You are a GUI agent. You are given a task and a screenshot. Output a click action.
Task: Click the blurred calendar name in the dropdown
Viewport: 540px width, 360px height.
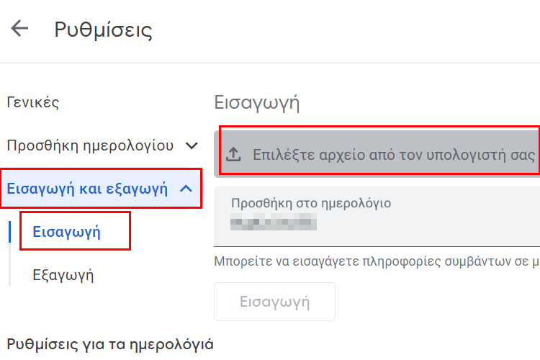pyautogui.click(x=274, y=222)
